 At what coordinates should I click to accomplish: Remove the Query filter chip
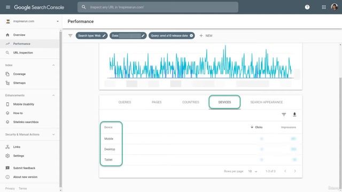191,36
